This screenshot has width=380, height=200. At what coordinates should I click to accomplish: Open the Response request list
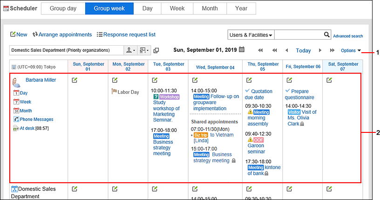126,34
